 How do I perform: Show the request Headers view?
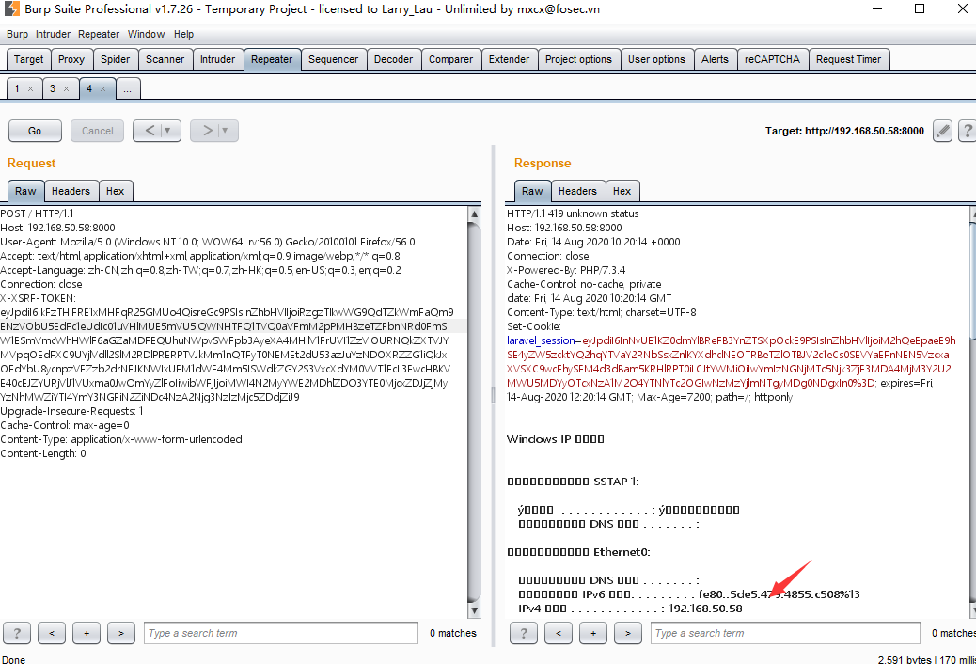[71, 191]
